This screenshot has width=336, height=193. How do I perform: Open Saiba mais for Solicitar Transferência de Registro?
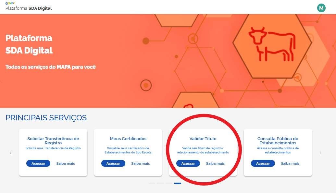[66, 163]
